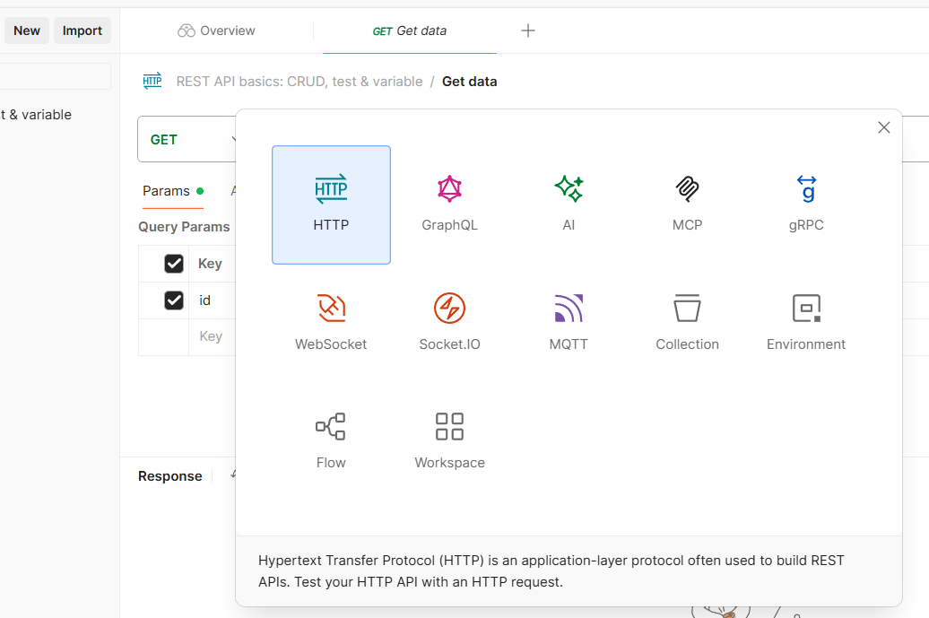Uncheck the id query parameter

point(173,300)
